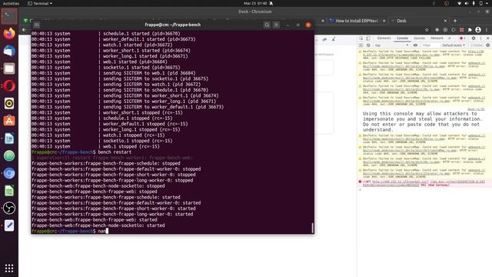492x277 pixels.
Task: Close the Desk tab
Action: 445,21
